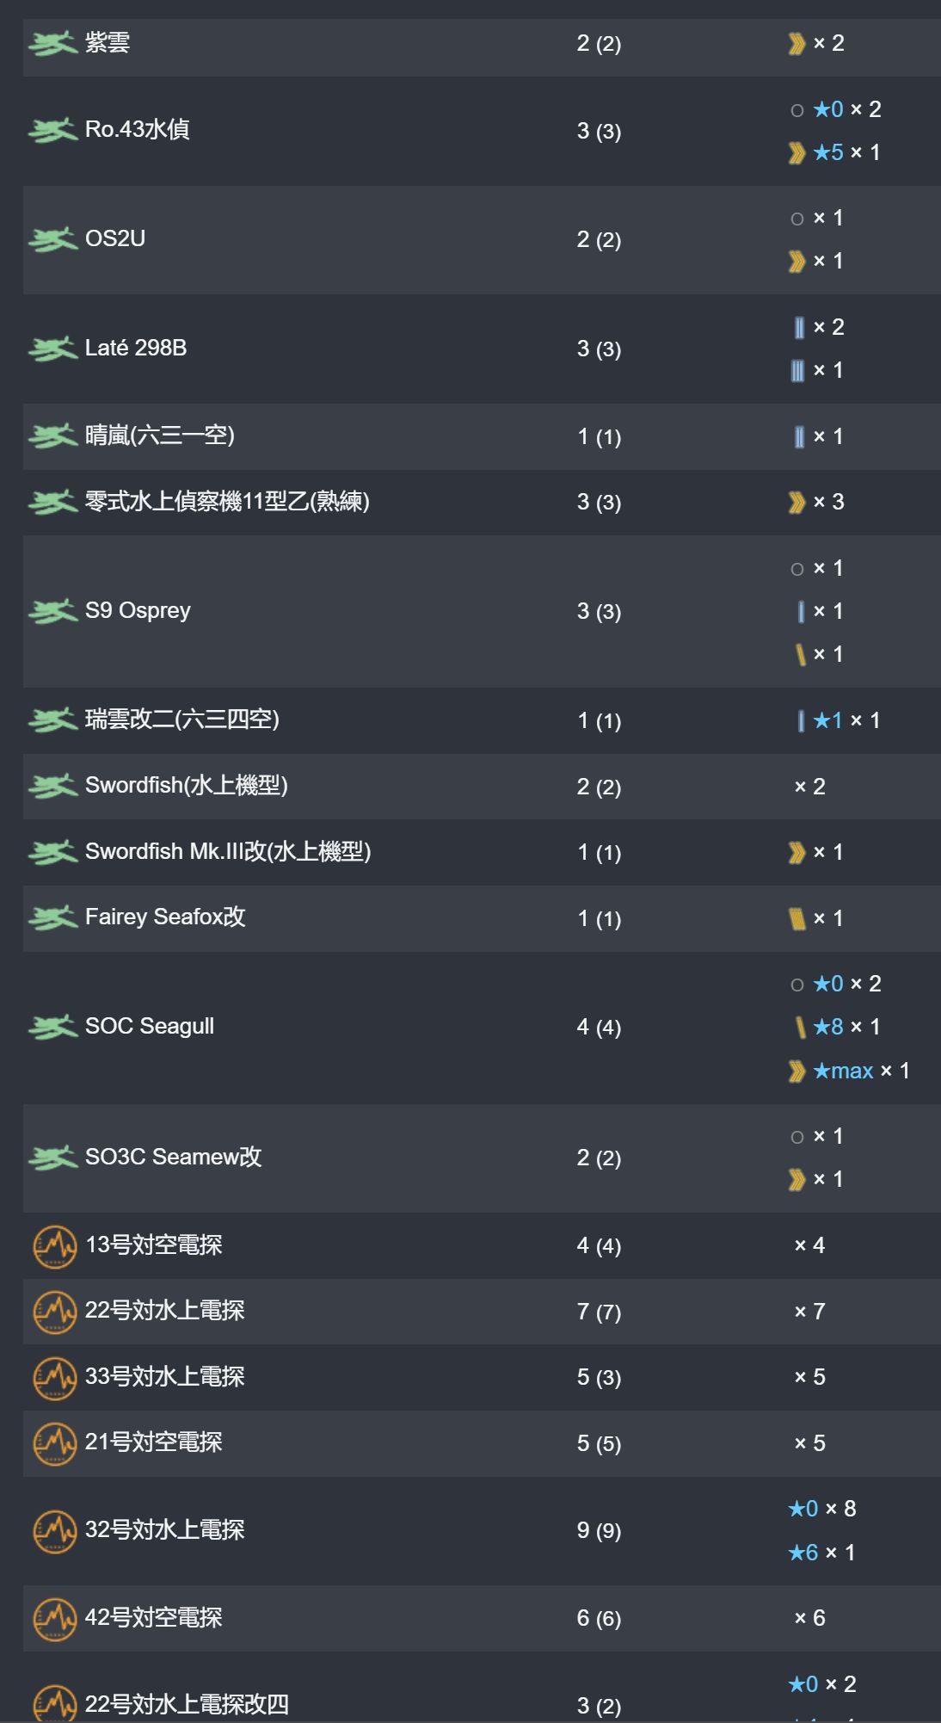Click the seaplane icon next to SOC Seagull

[52, 1027]
